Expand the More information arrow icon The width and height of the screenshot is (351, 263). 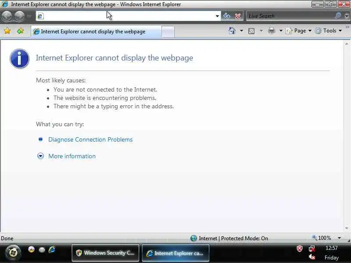pyautogui.click(x=40, y=156)
